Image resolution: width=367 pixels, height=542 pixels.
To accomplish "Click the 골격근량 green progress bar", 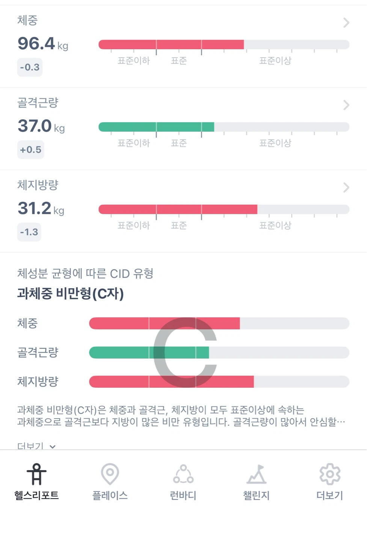I will [x=156, y=127].
